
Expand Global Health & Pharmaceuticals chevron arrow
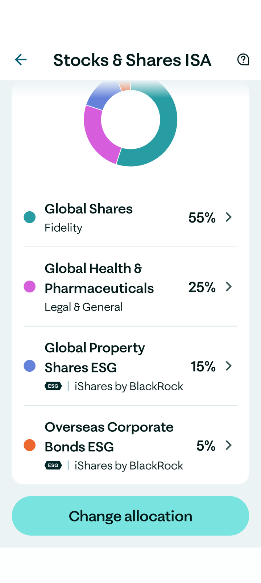[x=228, y=287]
